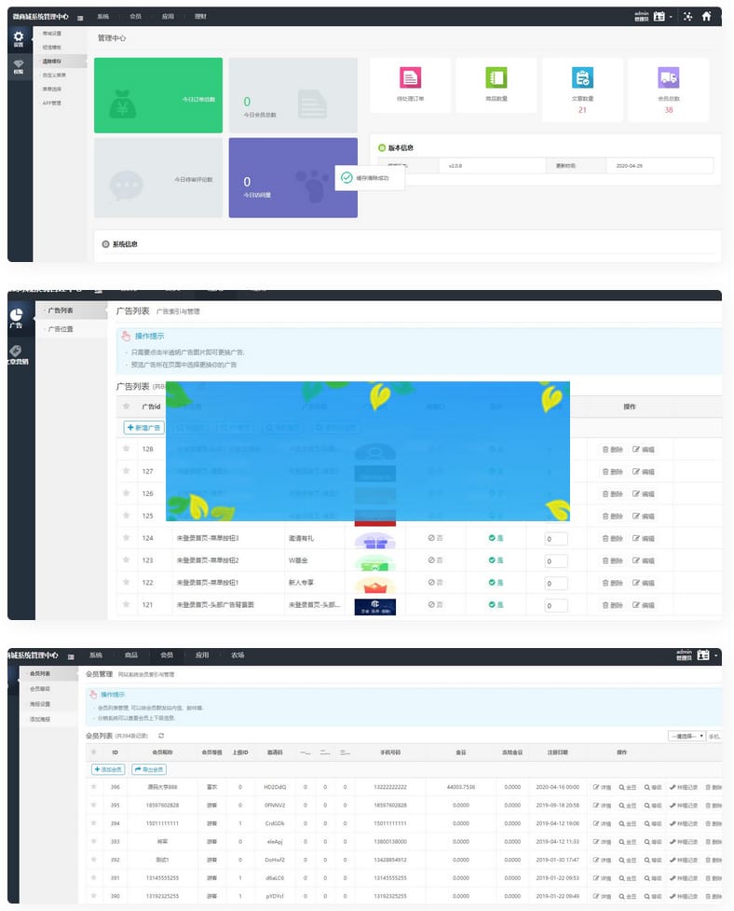Click the green 商品数量 icon card
The width and height of the screenshot is (734, 911).
(x=496, y=77)
